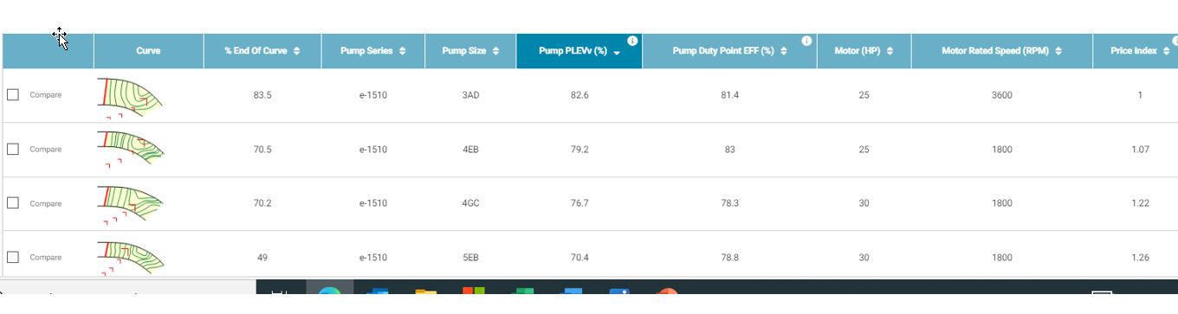Toggle Pump PLEVv descending sort arrow
1178x314 pixels.
click(x=617, y=52)
